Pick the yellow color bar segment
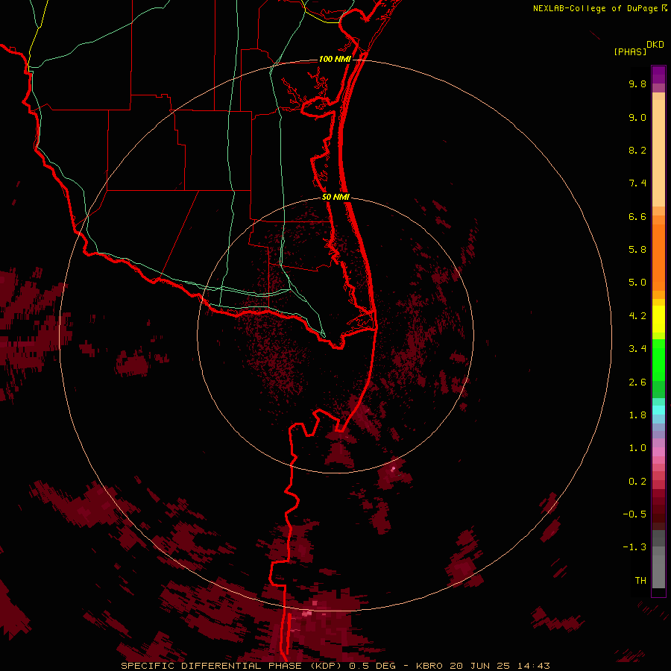Viewport: 671px width, 671px height. pyautogui.click(x=658, y=319)
